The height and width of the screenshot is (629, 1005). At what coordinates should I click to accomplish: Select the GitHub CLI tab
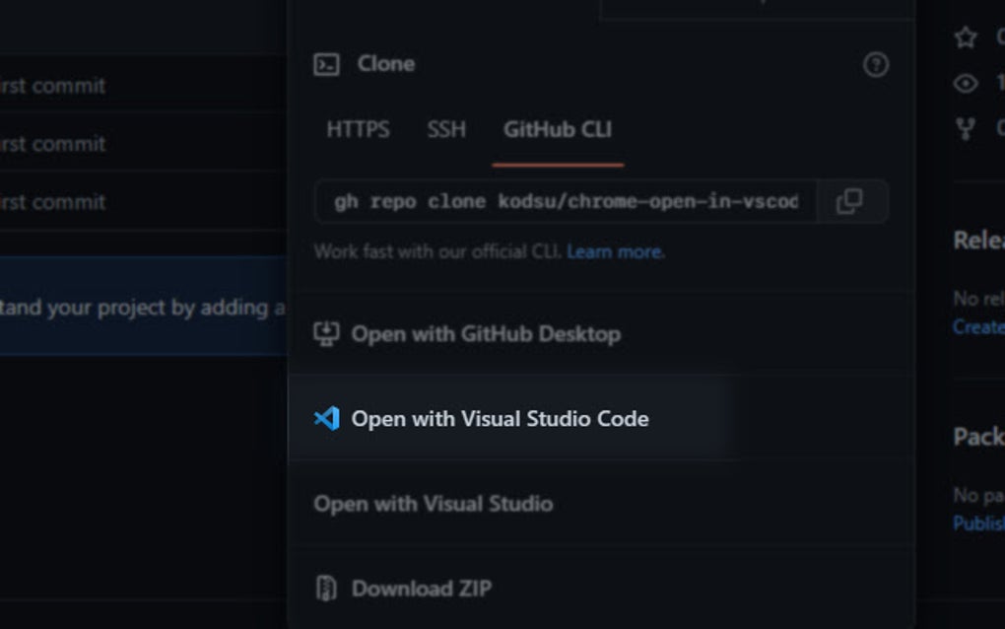tap(558, 129)
